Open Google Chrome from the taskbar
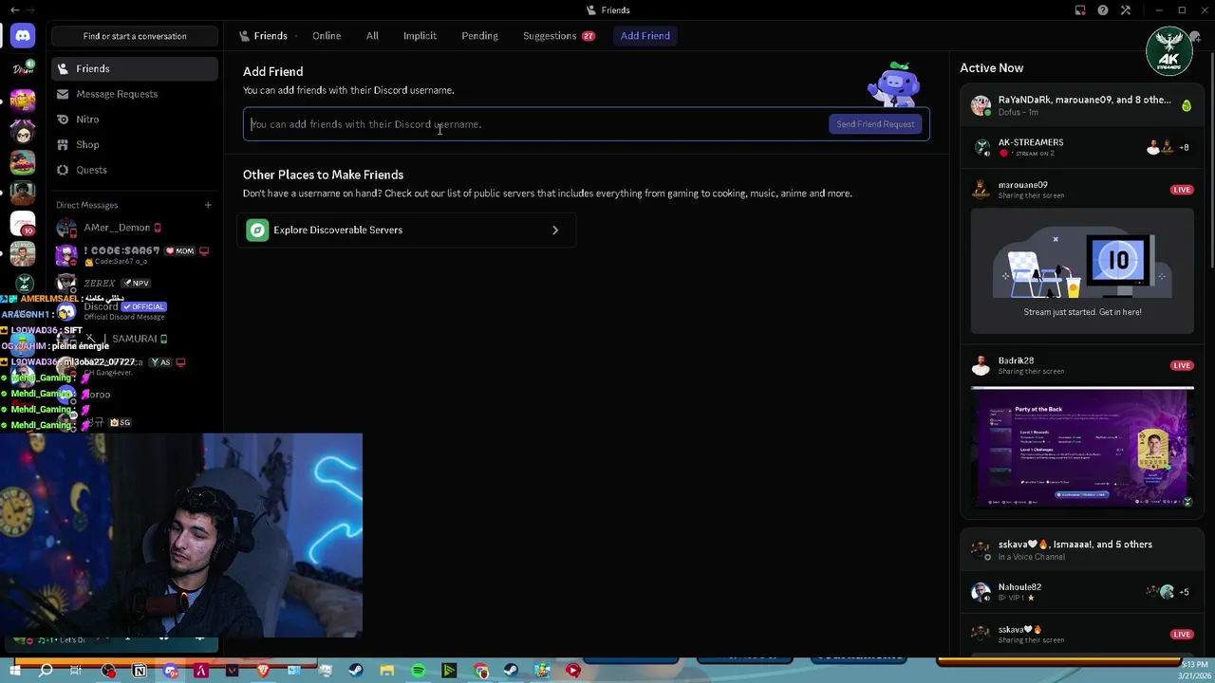Image resolution: width=1215 pixels, height=683 pixels. pos(480,671)
